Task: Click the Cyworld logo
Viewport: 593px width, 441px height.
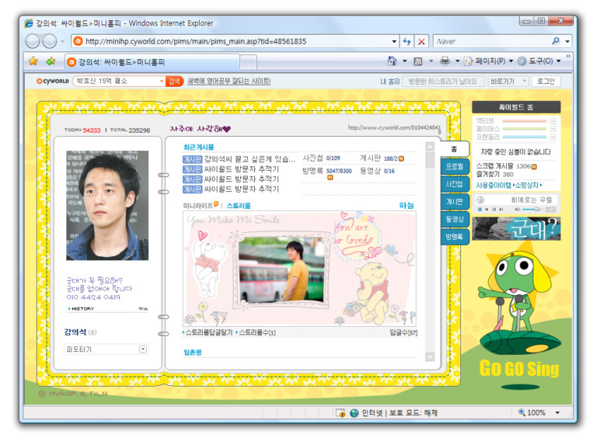Action: pyautogui.click(x=53, y=81)
